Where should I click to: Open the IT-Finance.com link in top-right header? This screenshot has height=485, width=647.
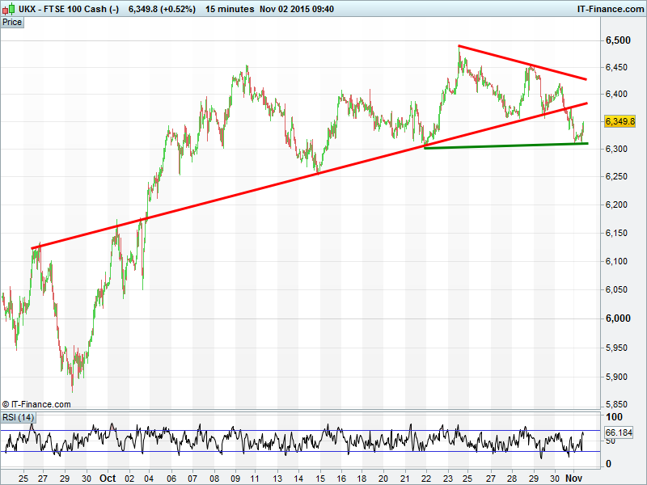(610, 8)
